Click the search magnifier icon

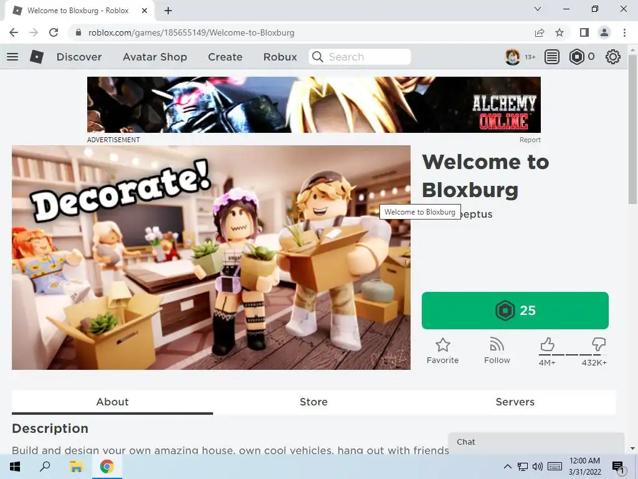pyautogui.click(x=317, y=57)
